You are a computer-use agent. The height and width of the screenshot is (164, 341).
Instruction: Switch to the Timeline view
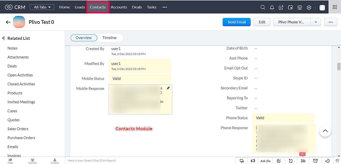[x=109, y=38]
